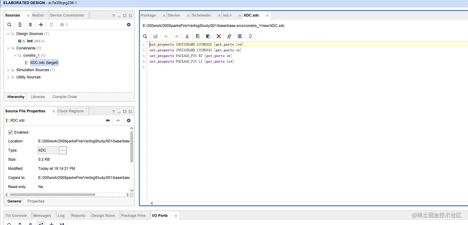This screenshot has width=468, height=225.
Task: Open search in the XDC editor toolbar
Action: coord(145,36)
